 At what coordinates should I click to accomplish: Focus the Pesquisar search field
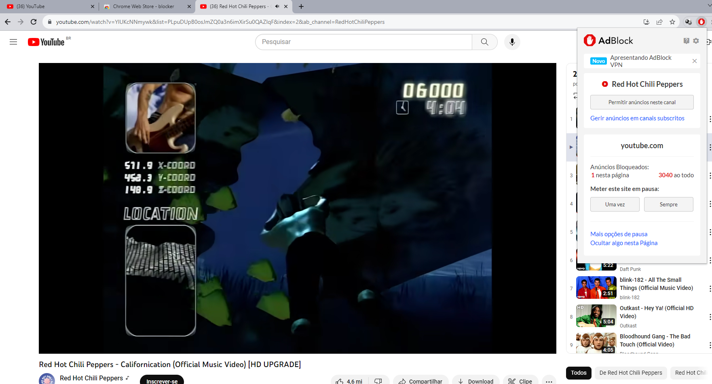point(363,42)
